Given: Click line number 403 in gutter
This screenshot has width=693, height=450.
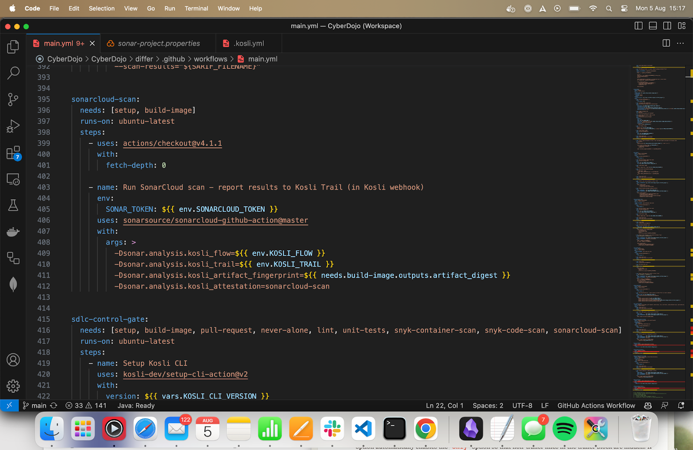Looking at the screenshot, I should pos(44,187).
